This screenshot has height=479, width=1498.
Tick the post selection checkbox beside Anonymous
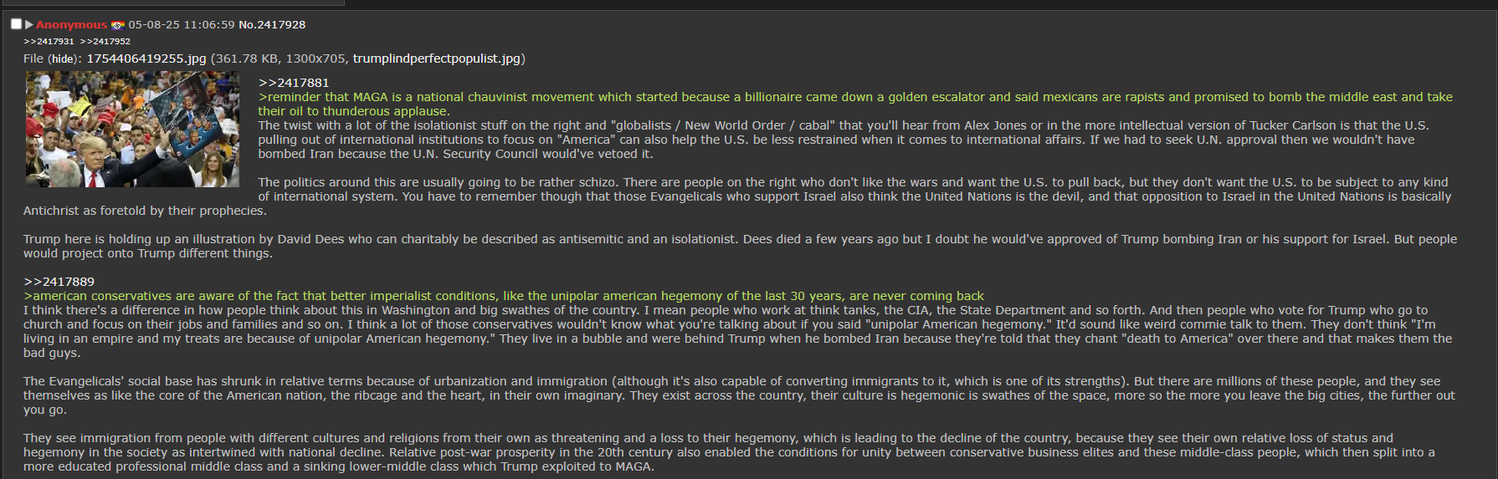[16, 24]
